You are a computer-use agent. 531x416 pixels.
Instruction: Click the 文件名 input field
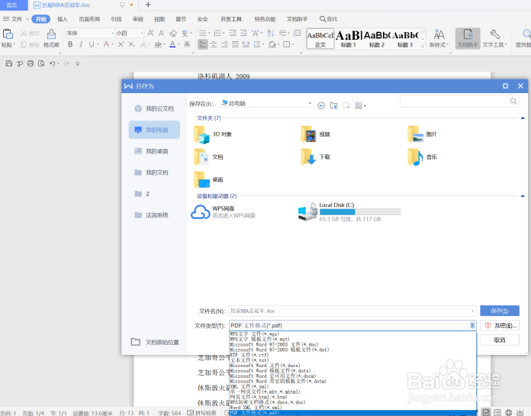pyautogui.click(x=352, y=311)
